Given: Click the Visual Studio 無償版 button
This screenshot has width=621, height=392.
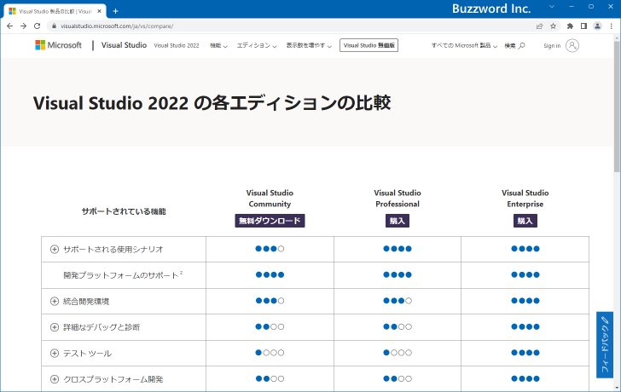Looking at the screenshot, I should 369,45.
